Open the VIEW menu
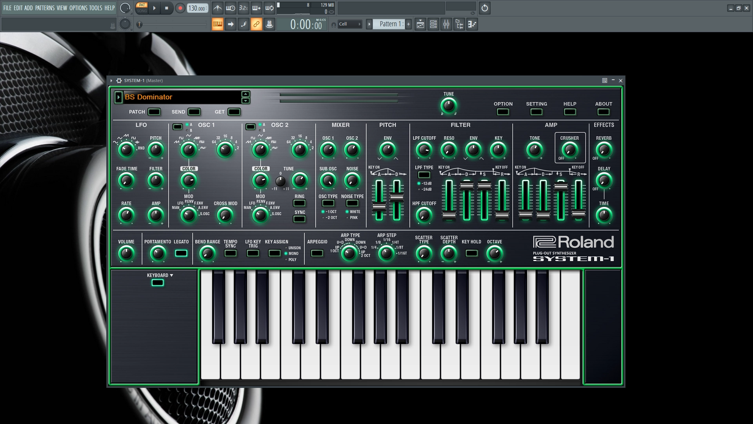 [62, 8]
